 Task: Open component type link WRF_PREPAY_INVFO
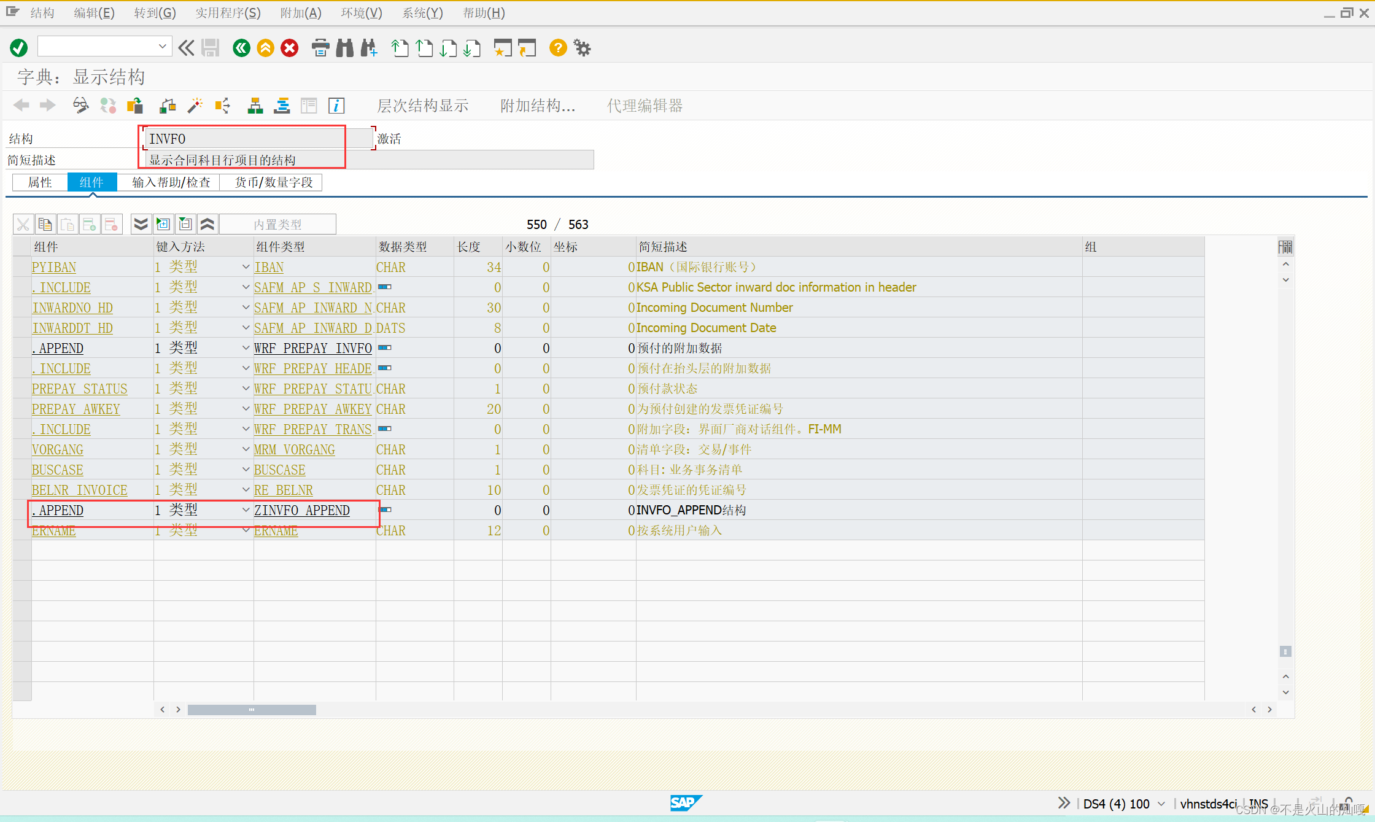pyautogui.click(x=313, y=348)
